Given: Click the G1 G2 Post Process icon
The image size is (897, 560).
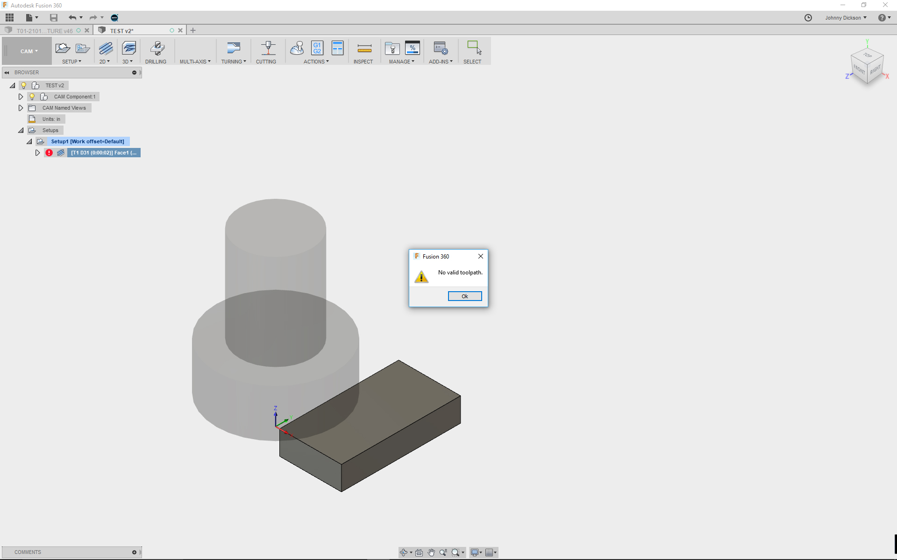Looking at the screenshot, I should 317,48.
